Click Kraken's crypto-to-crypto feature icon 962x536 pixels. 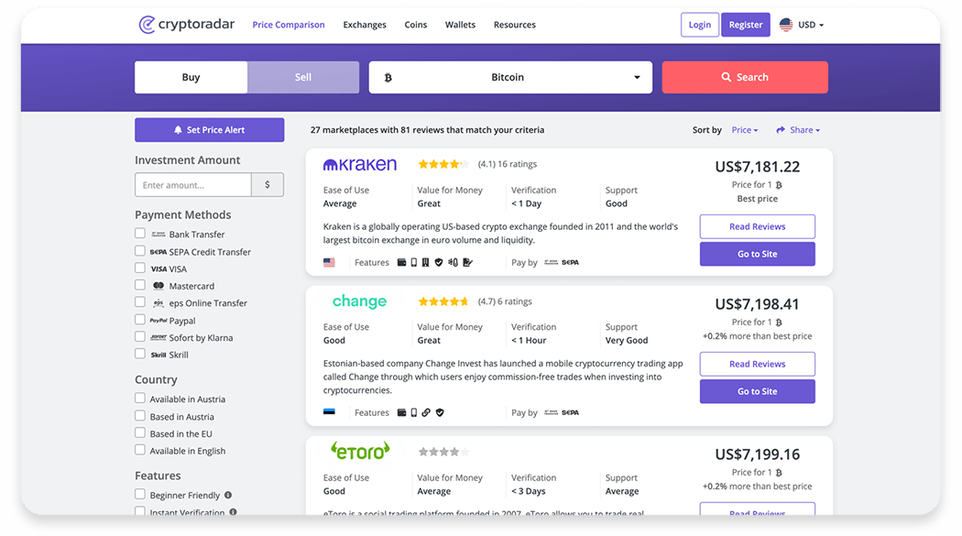[453, 262]
